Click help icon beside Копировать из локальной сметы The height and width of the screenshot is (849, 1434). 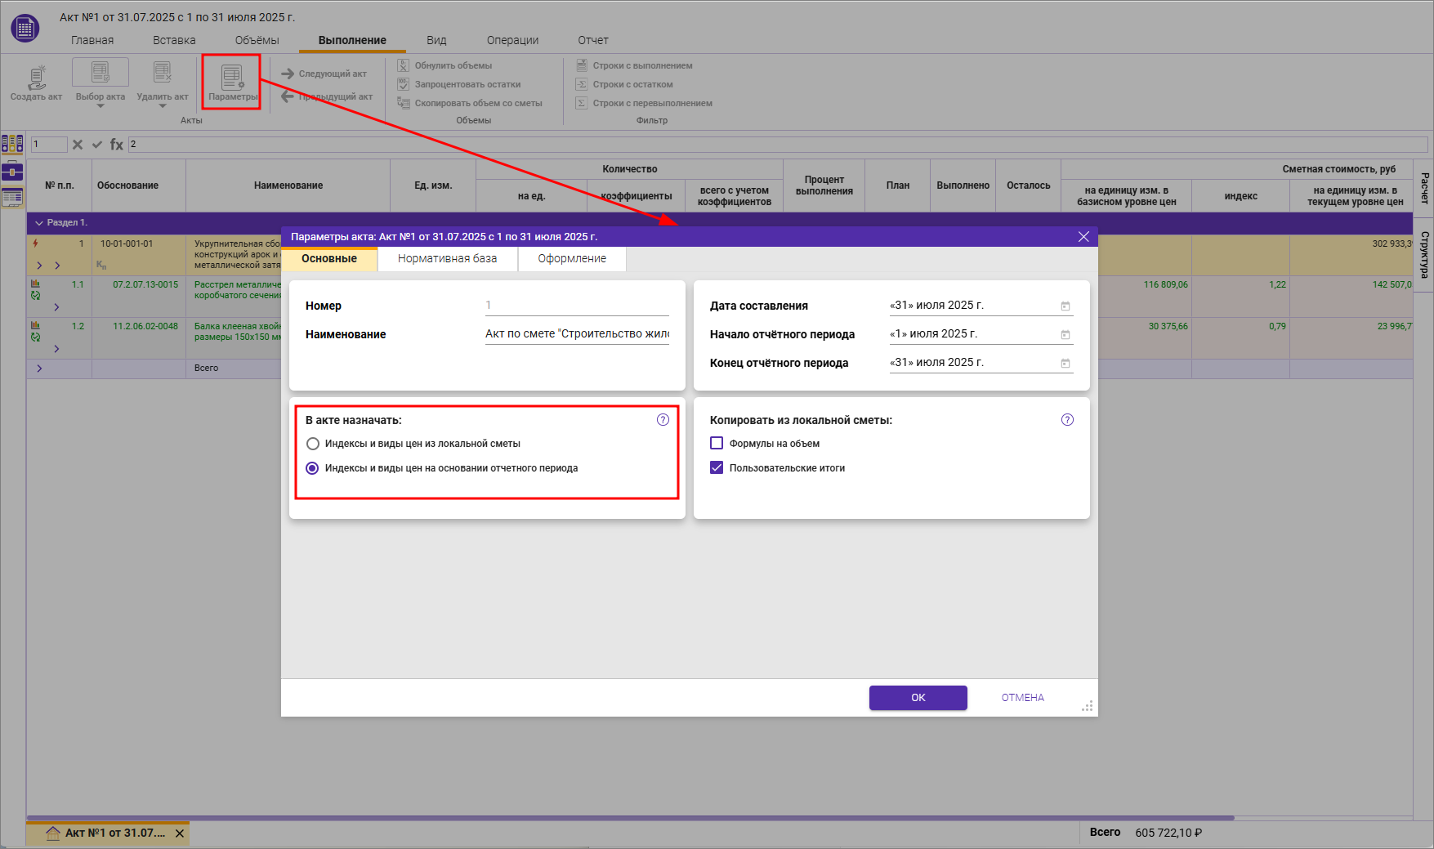click(x=1067, y=420)
